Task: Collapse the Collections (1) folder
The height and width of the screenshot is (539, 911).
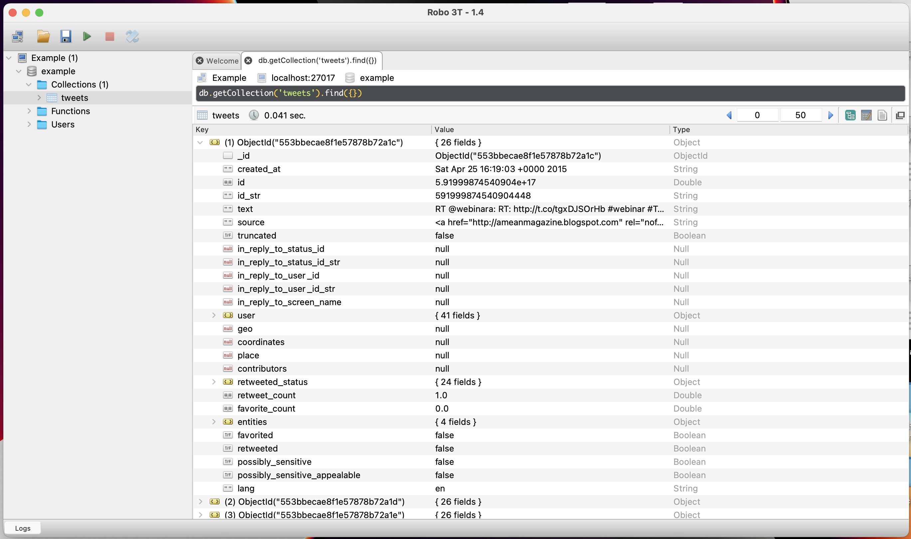Action: (29, 85)
